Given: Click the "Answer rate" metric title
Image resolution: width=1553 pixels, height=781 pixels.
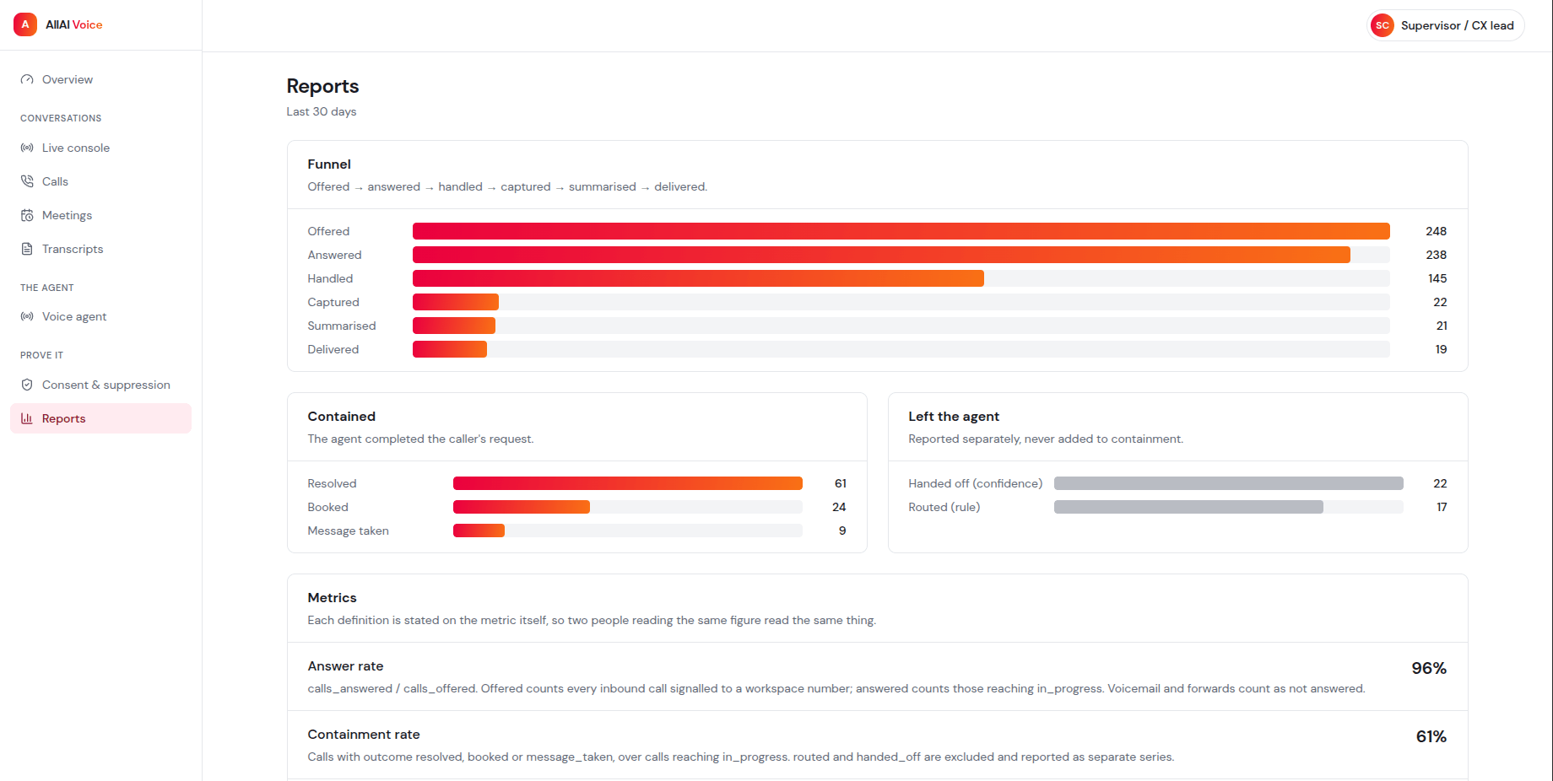Looking at the screenshot, I should pos(345,665).
